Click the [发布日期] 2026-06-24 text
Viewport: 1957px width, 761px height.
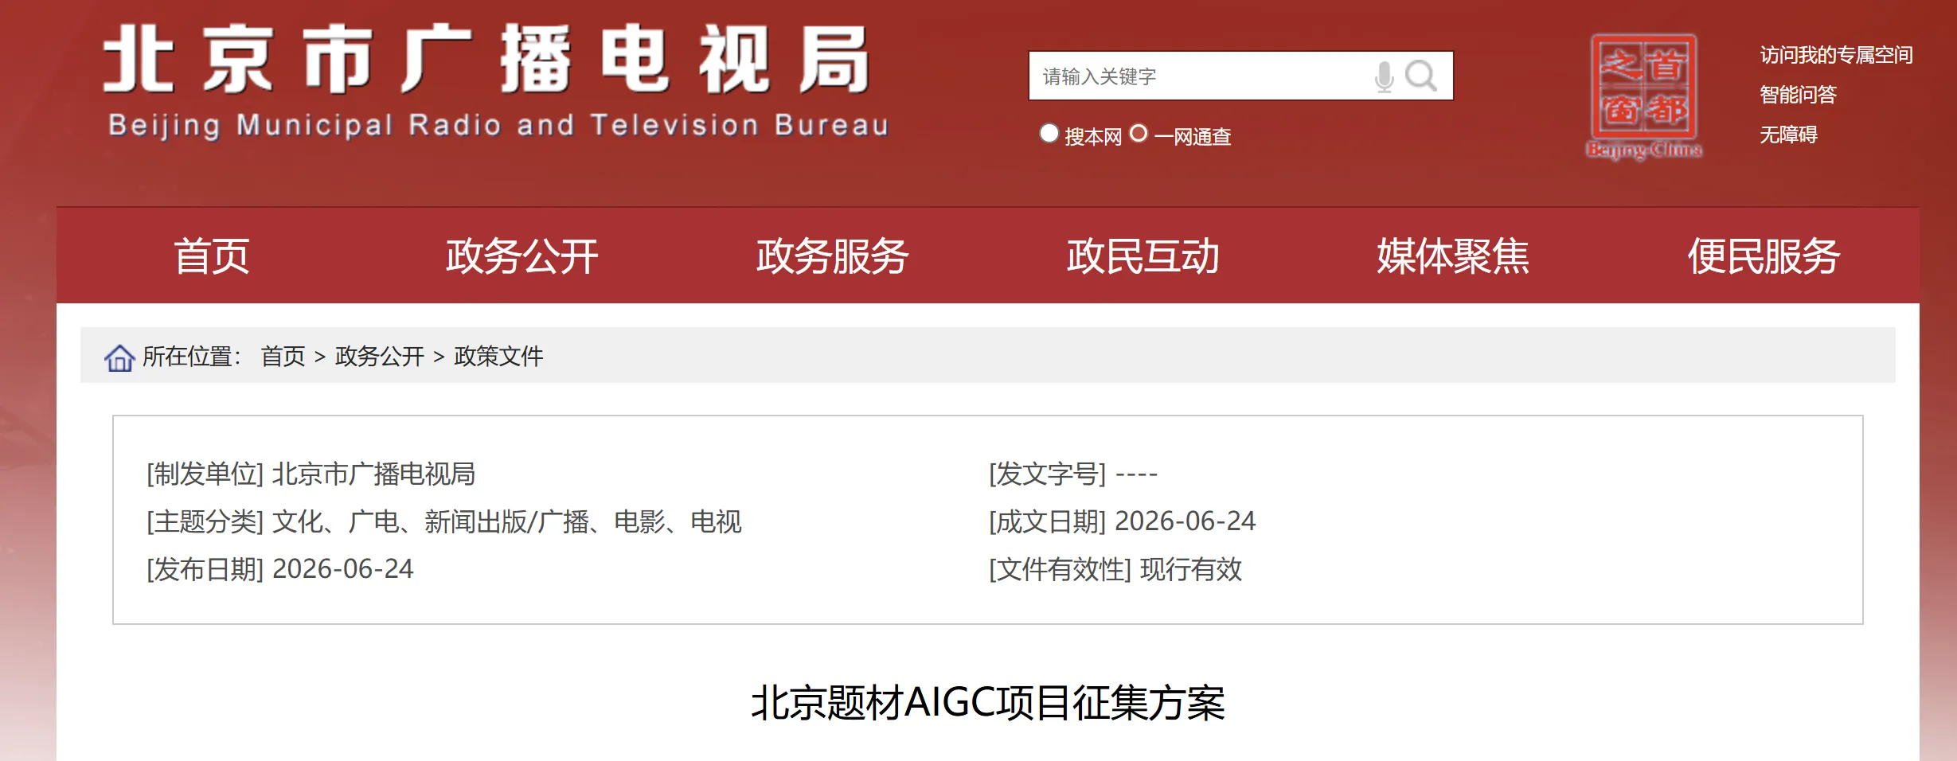[x=279, y=569]
